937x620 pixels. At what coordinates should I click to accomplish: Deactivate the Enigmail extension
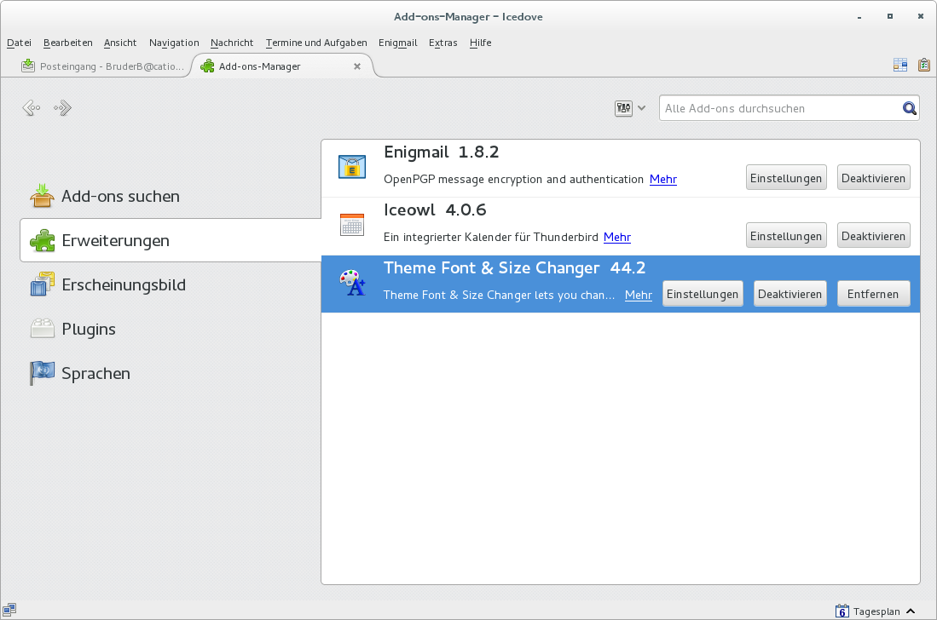pyautogui.click(x=873, y=178)
